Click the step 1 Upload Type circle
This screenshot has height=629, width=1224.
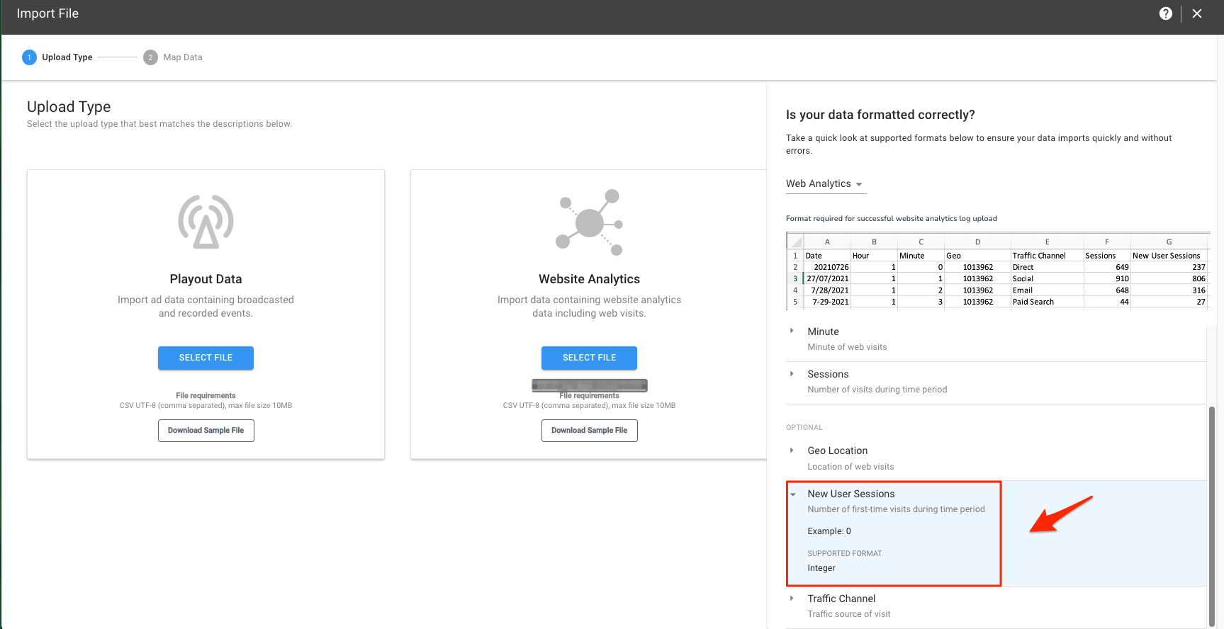tap(29, 57)
